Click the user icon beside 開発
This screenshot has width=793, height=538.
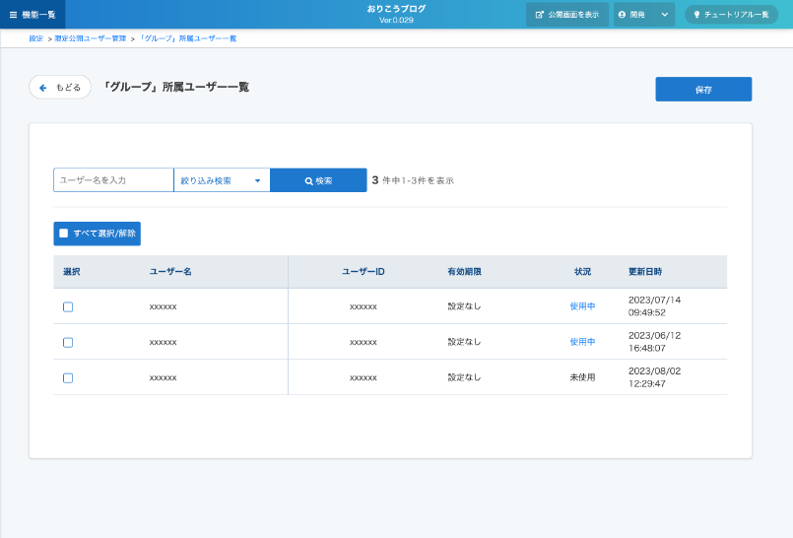tap(623, 15)
